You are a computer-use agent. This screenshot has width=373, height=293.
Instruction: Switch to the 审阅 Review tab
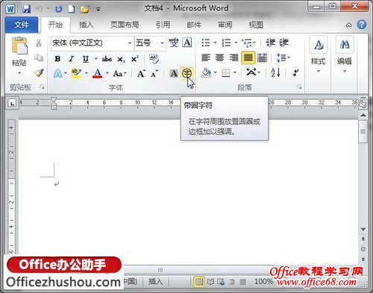coord(225,25)
